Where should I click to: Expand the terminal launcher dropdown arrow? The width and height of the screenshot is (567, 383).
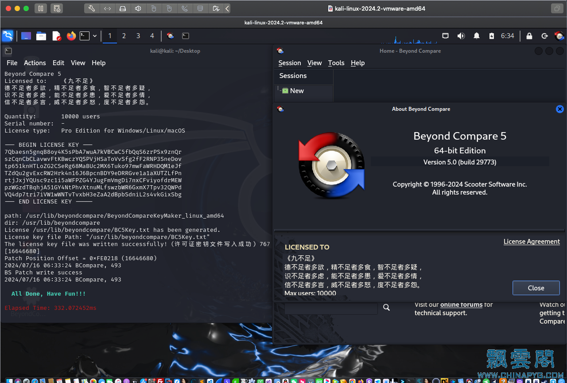[x=95, y=36]
